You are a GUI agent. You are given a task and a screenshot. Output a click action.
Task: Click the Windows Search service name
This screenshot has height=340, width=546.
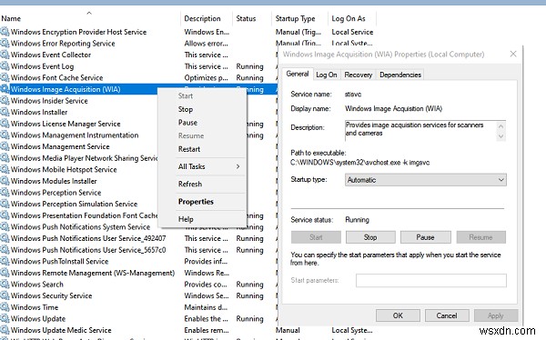point(37,285)
